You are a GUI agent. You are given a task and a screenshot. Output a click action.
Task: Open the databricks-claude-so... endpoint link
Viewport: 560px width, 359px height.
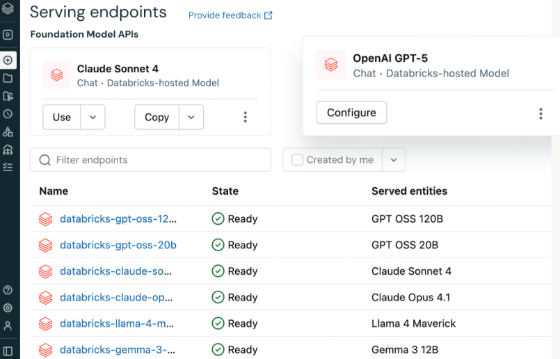pyautogui.click(x=115, y=271)
